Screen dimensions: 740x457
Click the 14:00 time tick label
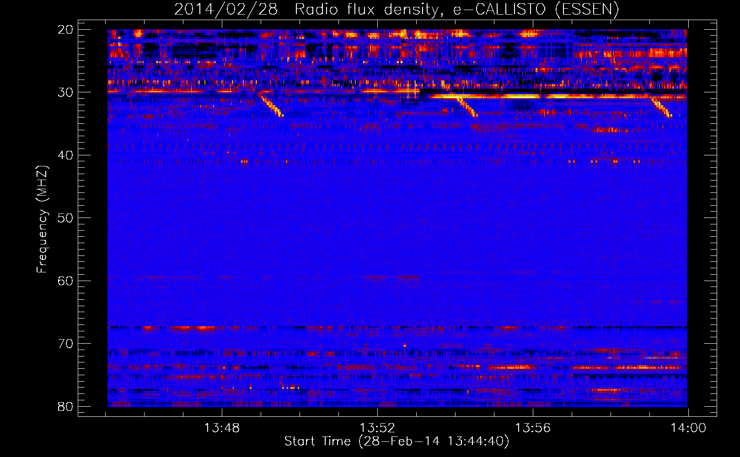pos(688,428)
